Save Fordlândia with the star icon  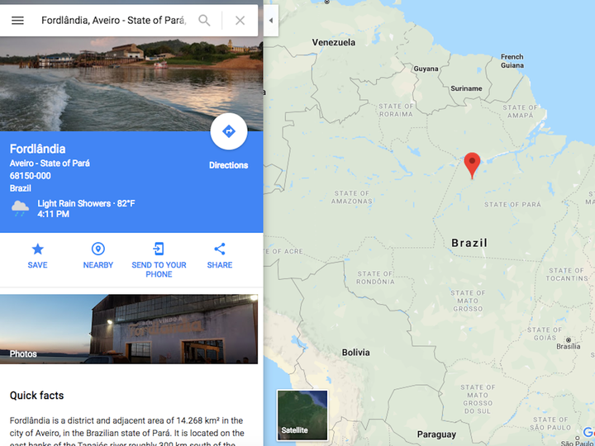37,249
